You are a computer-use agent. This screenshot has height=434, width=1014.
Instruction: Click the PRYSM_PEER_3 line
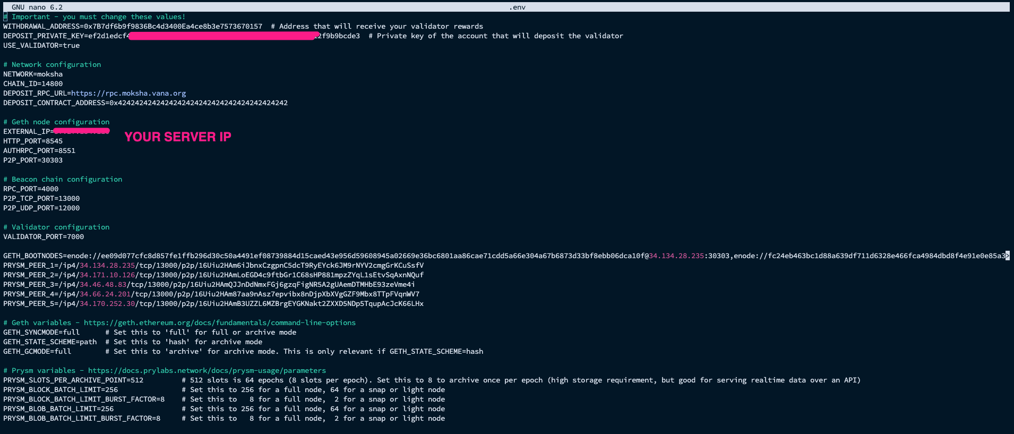pos(209,285)
